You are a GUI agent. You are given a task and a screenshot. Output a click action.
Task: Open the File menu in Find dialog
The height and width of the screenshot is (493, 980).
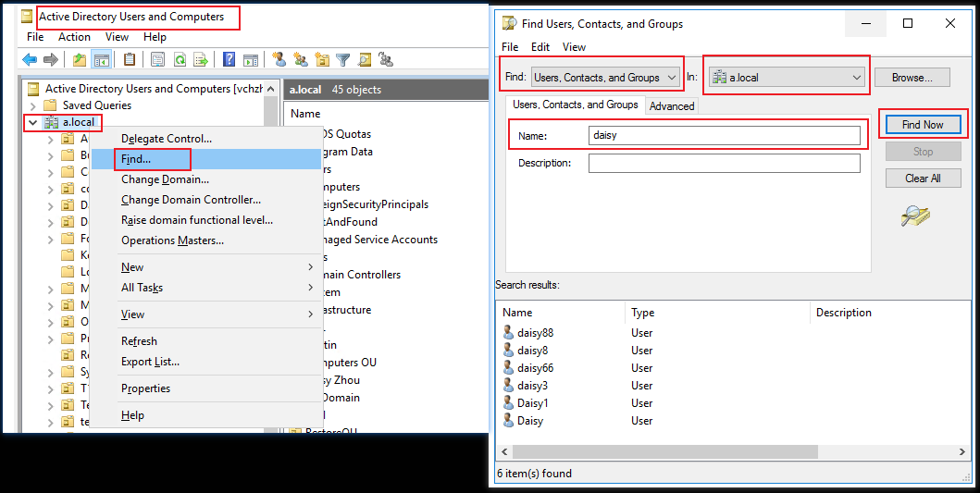pyautogui.click(x=510, y=47)
